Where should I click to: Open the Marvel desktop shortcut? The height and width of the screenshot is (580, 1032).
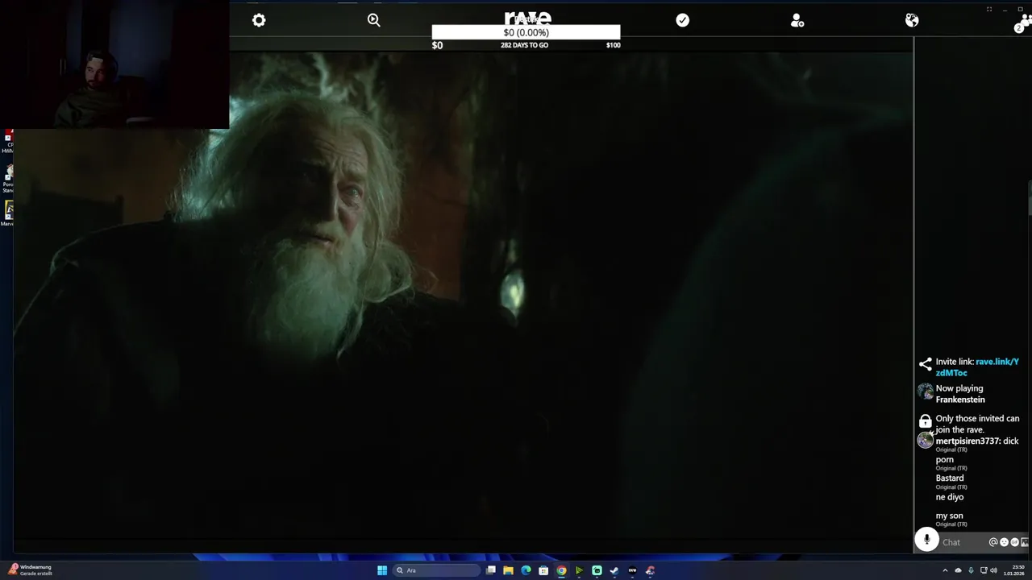coord(7,213)
